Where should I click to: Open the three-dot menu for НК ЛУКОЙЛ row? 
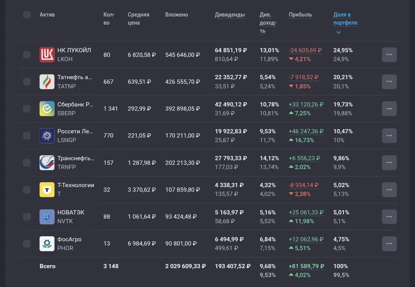coord(389,55)
